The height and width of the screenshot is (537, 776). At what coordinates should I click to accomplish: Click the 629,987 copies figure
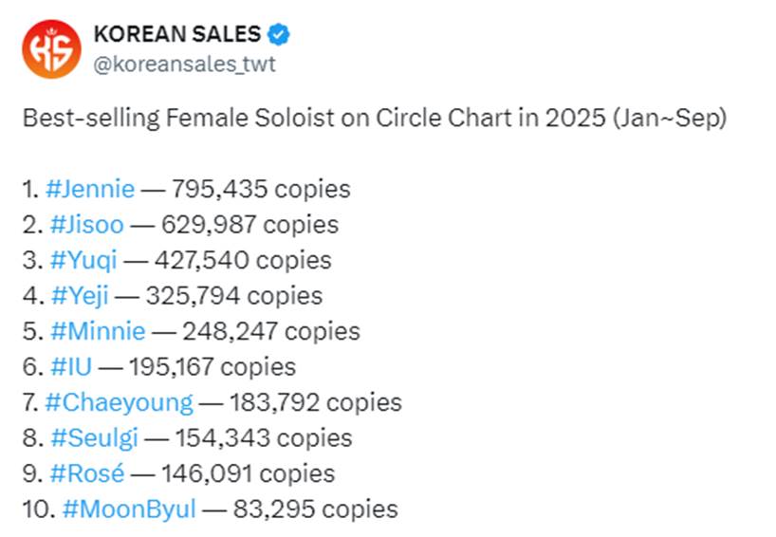pos(249,225)
